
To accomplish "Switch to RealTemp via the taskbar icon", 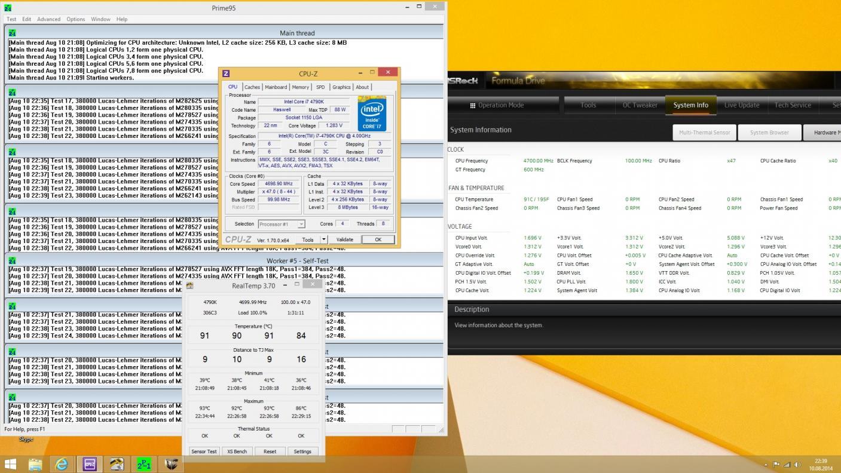I will point(117,464).
